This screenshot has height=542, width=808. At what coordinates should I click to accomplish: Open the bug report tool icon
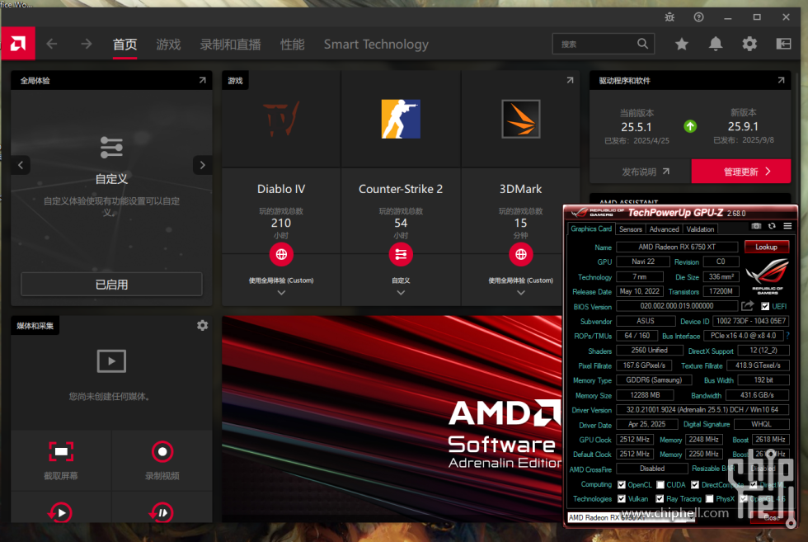click(669, 17)
